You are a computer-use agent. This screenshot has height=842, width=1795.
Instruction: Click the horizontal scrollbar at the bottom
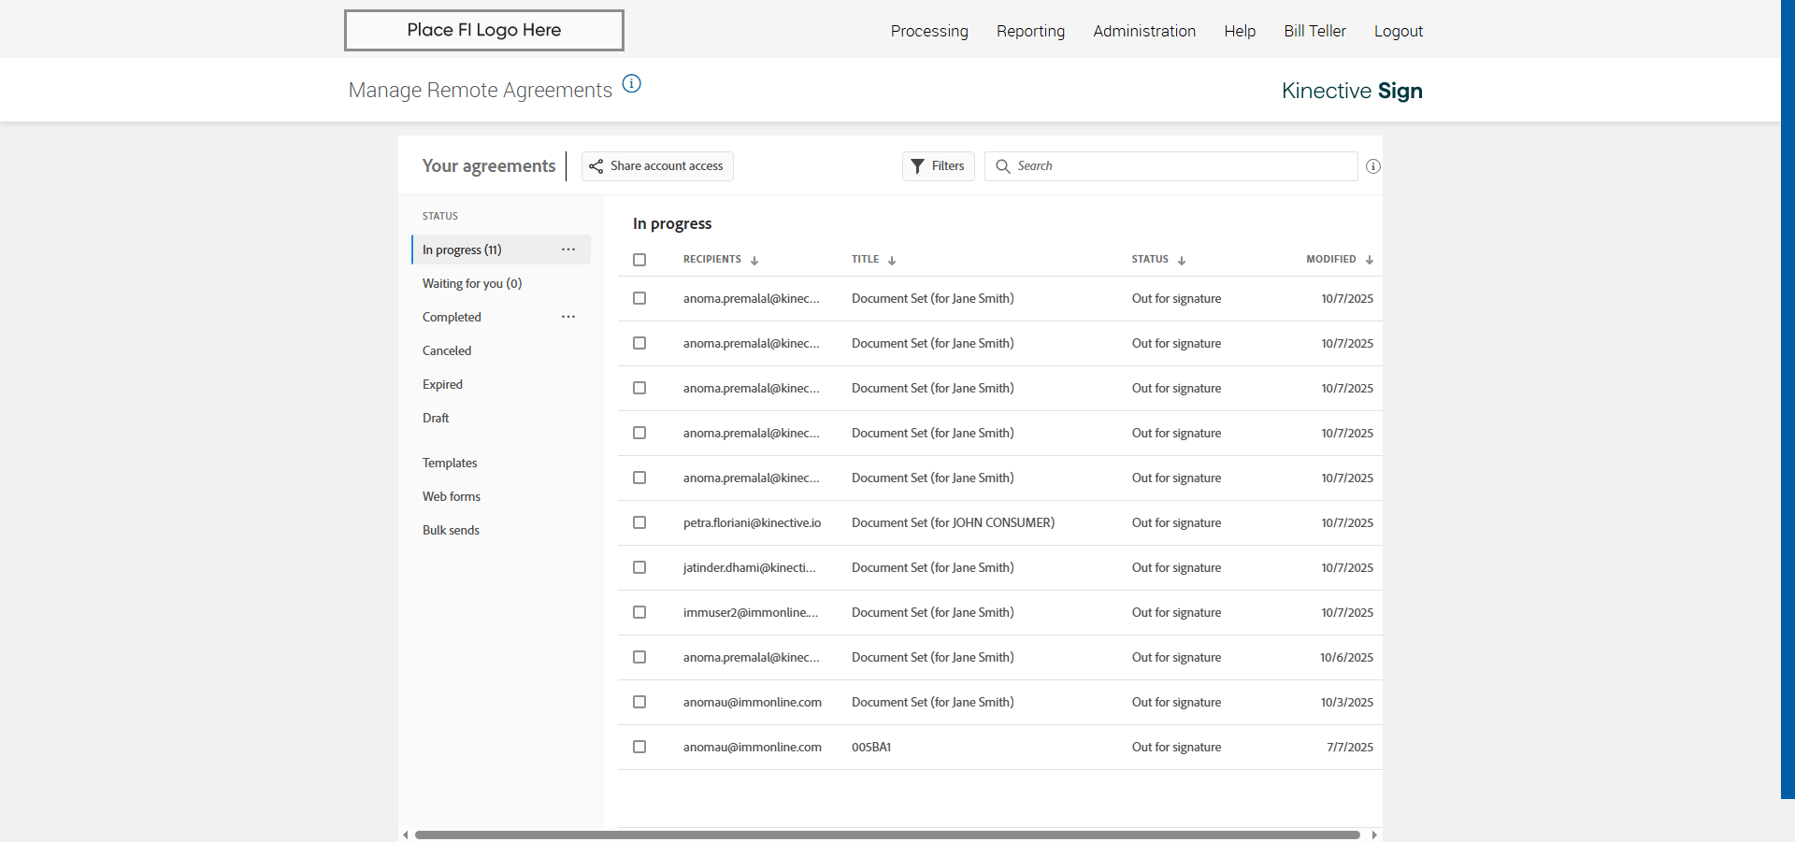pyautogui.click(x=887, y=835)
